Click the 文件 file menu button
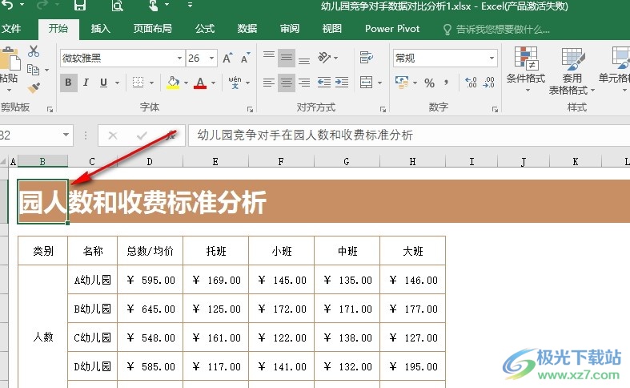Viewport: 630px width, 388px height. pyautogui.click(x=11, y=29)
